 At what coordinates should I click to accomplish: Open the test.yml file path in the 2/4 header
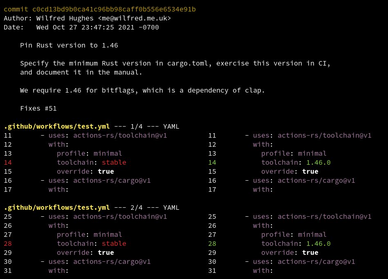57,208
